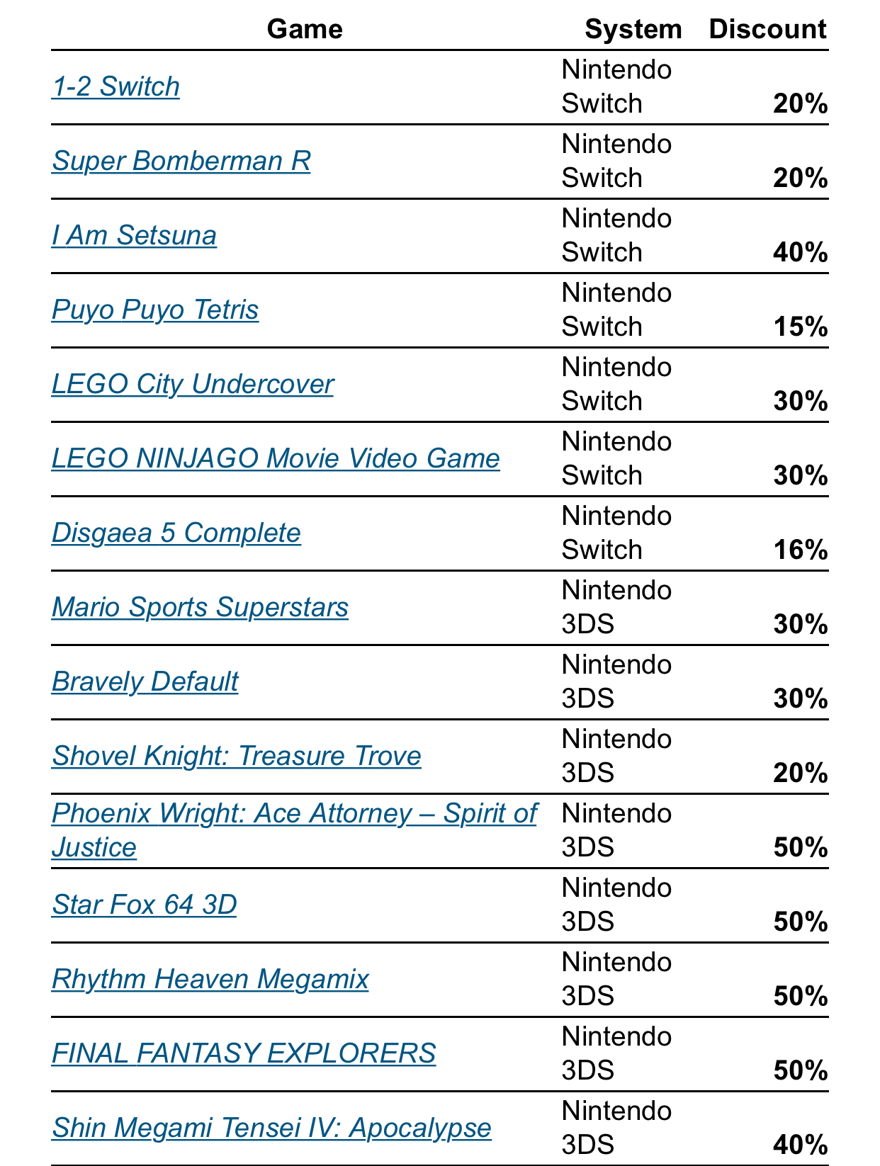This screenshot has width=880, height=1166.
Task: Open Shovel Knight: Treasure Trove link
Action: pos(237,757)
